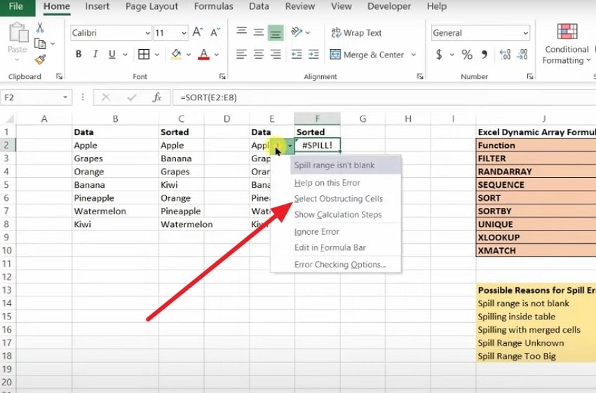Screen dimensions: 596x393
Task: Switch to the Formulas tab
Action: [214, 6]
